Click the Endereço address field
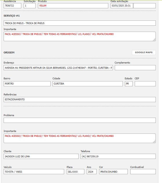The width and height of the screenshot is (162, 183). coord(58,68)
